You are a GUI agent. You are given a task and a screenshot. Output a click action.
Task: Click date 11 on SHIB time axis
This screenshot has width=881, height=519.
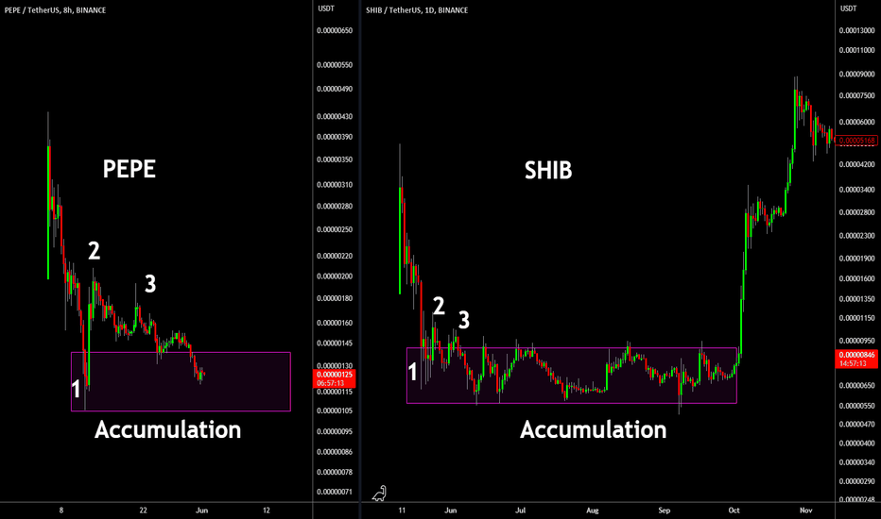click(x=402, y=511)
